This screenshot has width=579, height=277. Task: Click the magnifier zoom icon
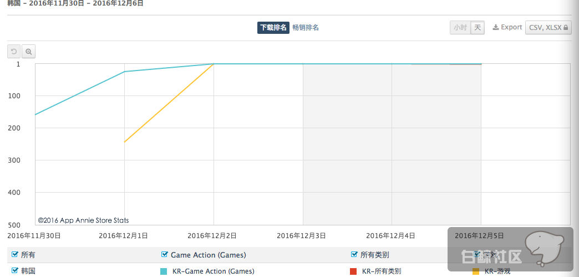[x=28, y=52]
